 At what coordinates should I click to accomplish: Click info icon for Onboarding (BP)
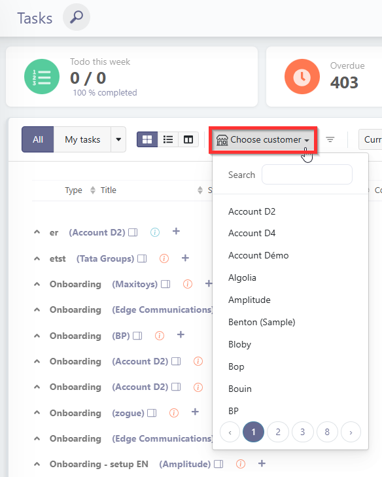click(160, 336)
